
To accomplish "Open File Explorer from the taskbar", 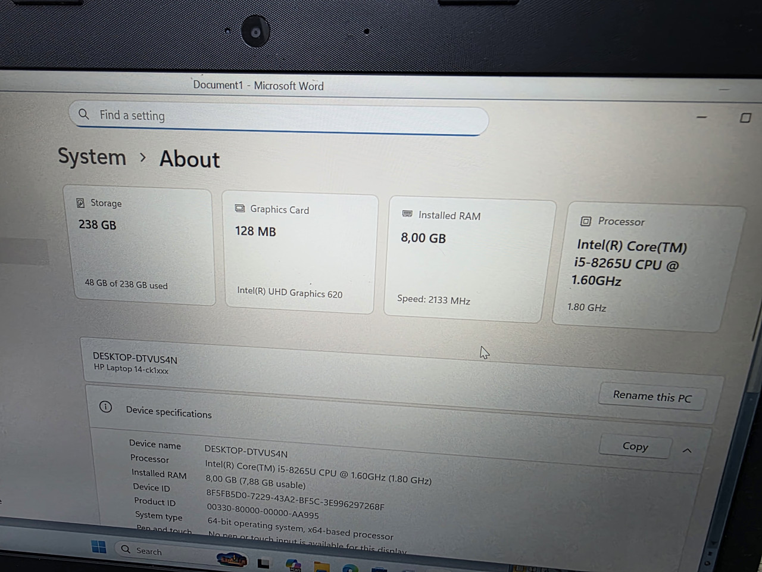I will click(321, 566).
